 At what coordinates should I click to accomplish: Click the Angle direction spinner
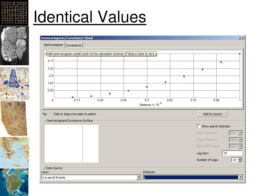pos(240,133)
